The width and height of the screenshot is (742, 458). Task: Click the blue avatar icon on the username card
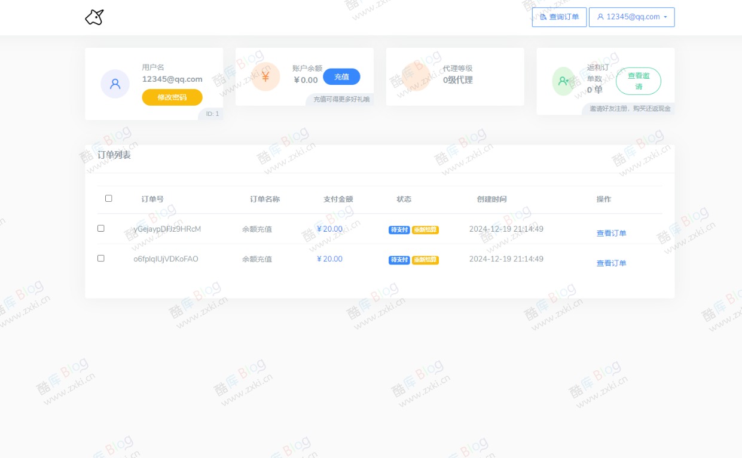pos(115,84)
